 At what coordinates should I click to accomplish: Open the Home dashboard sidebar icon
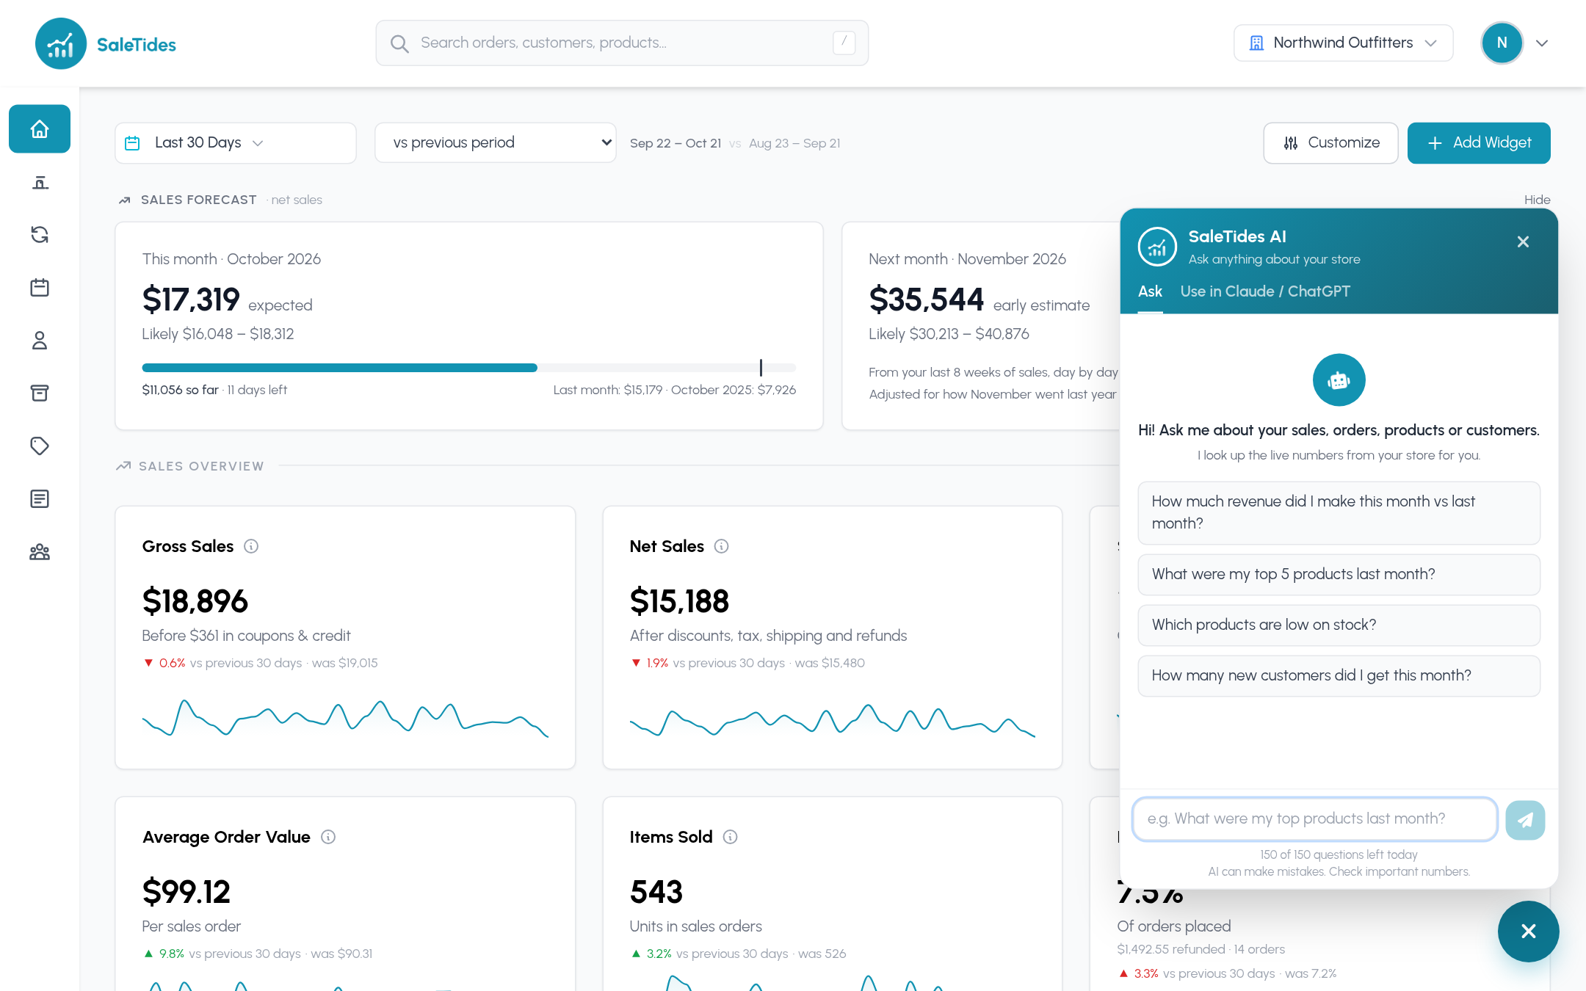coord(40,129)
